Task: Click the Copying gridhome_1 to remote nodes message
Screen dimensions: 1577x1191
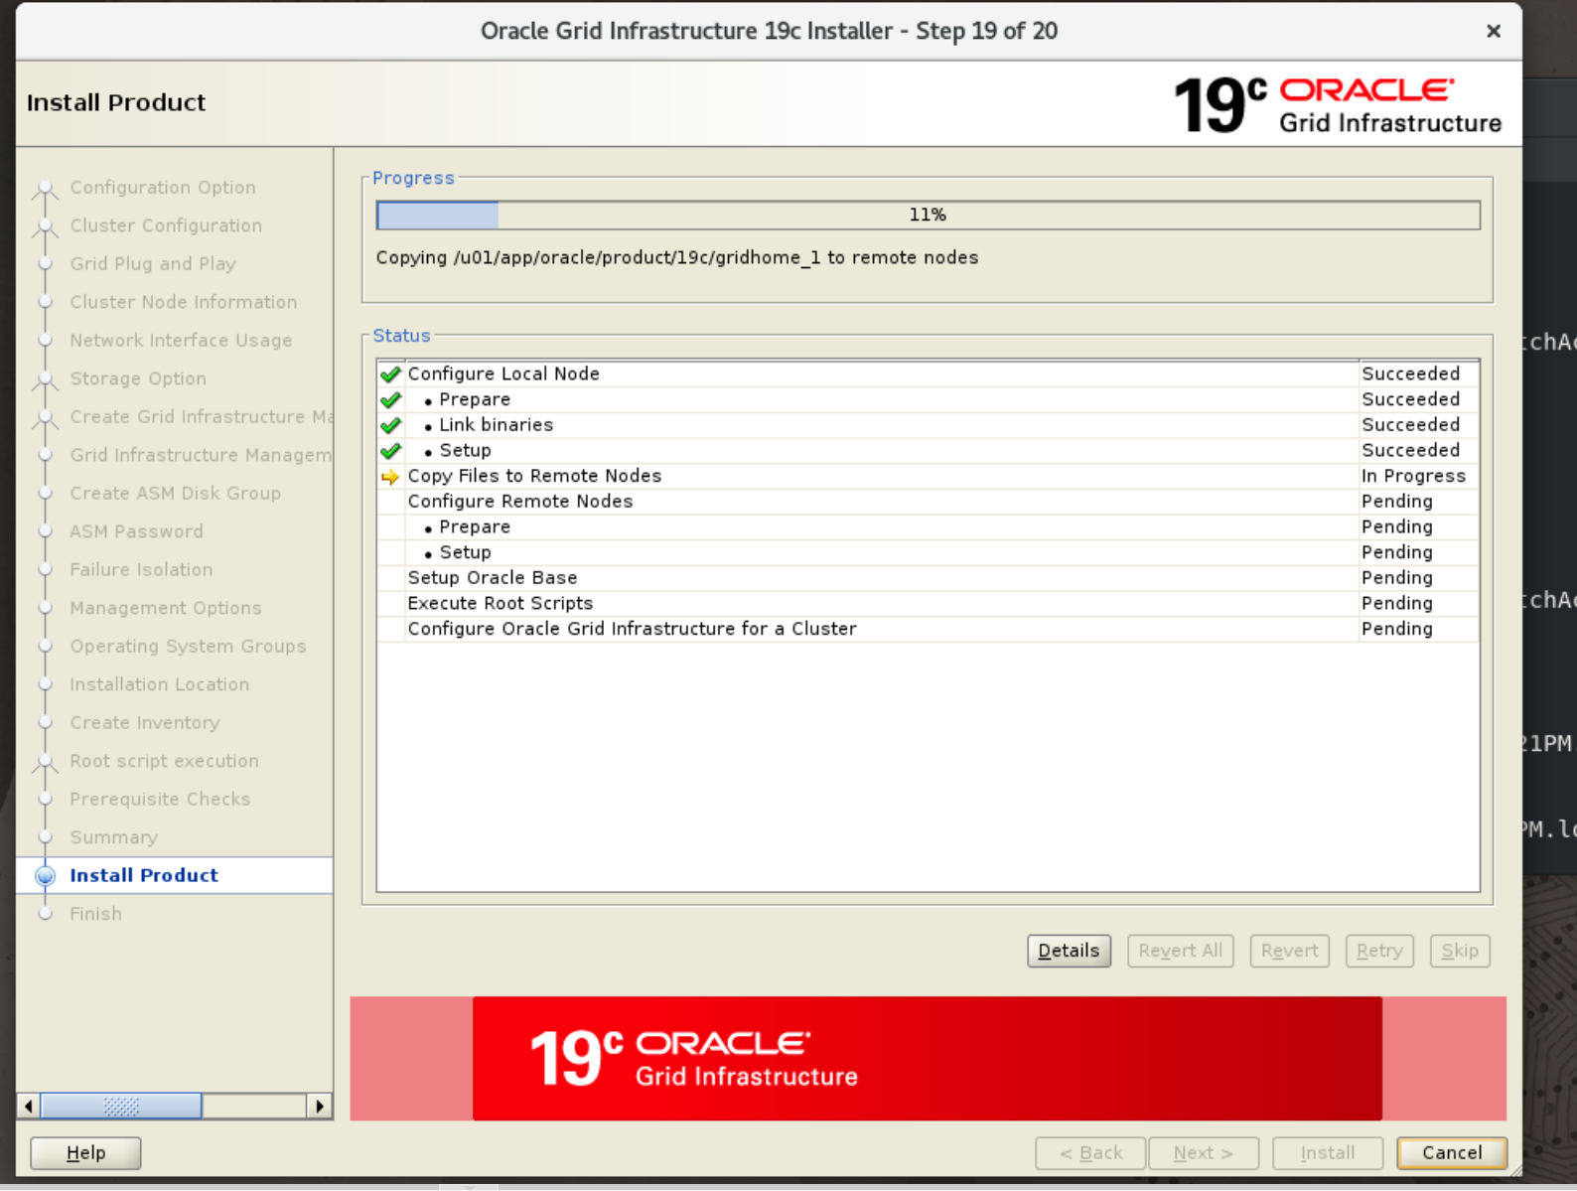Action: tap(676, 258)
